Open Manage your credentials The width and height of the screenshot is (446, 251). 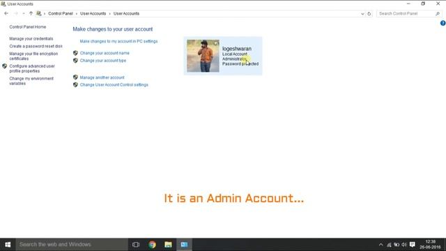pos(31,38)
